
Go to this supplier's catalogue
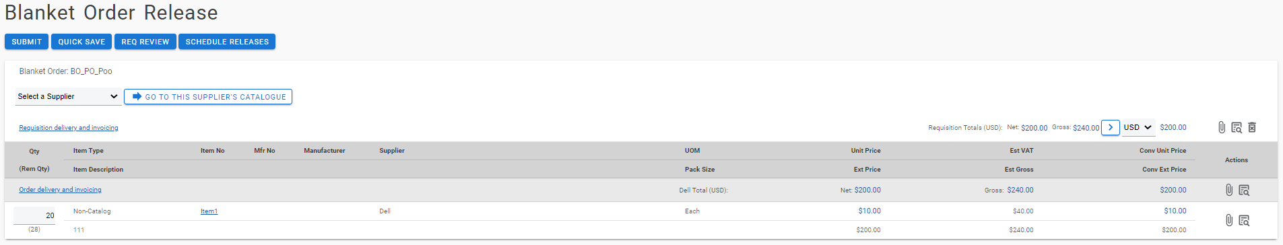click(x=208, y=96)
